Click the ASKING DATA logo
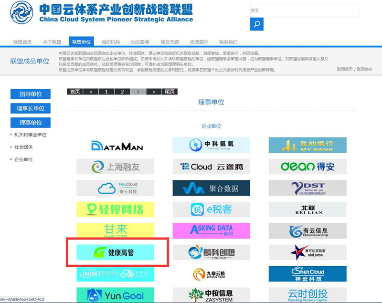This screenshot has height=303, width=382. pos(211,231)
